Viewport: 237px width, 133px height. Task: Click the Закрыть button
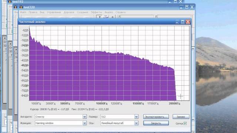(156, 123)
